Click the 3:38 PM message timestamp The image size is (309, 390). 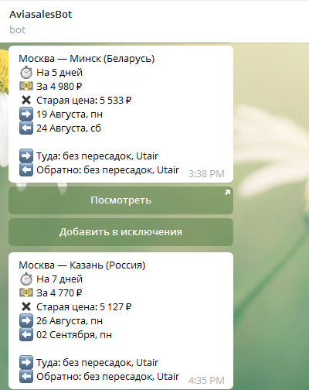[206, 174]
